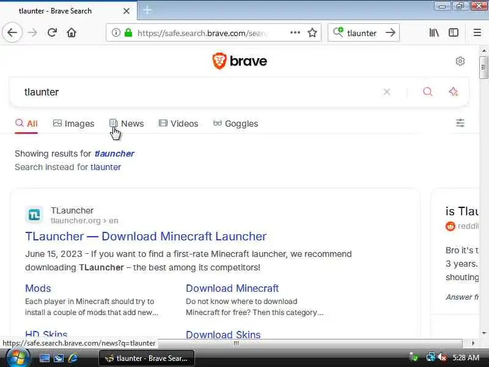Switch to the Videos tab

coord(178,124)
